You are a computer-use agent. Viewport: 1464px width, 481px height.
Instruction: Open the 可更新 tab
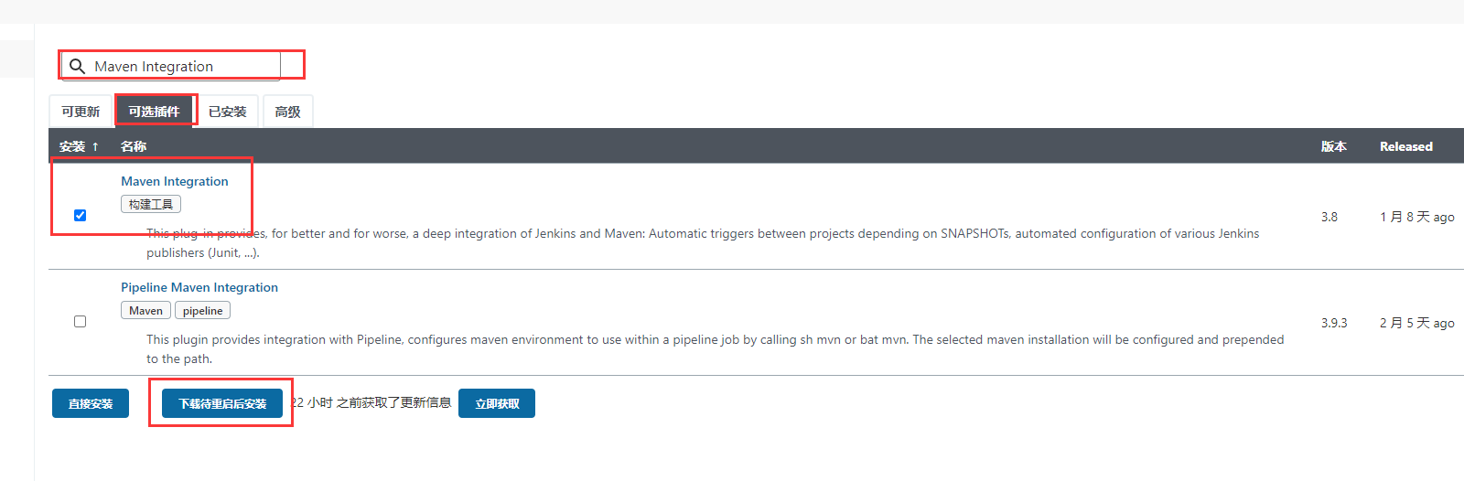[x=81, y=112]
